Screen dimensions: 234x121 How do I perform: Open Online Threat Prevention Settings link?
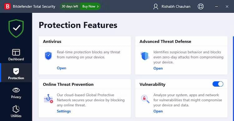(64, 111)
